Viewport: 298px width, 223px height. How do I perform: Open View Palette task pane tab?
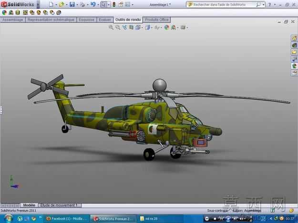(x=294, y=59)
